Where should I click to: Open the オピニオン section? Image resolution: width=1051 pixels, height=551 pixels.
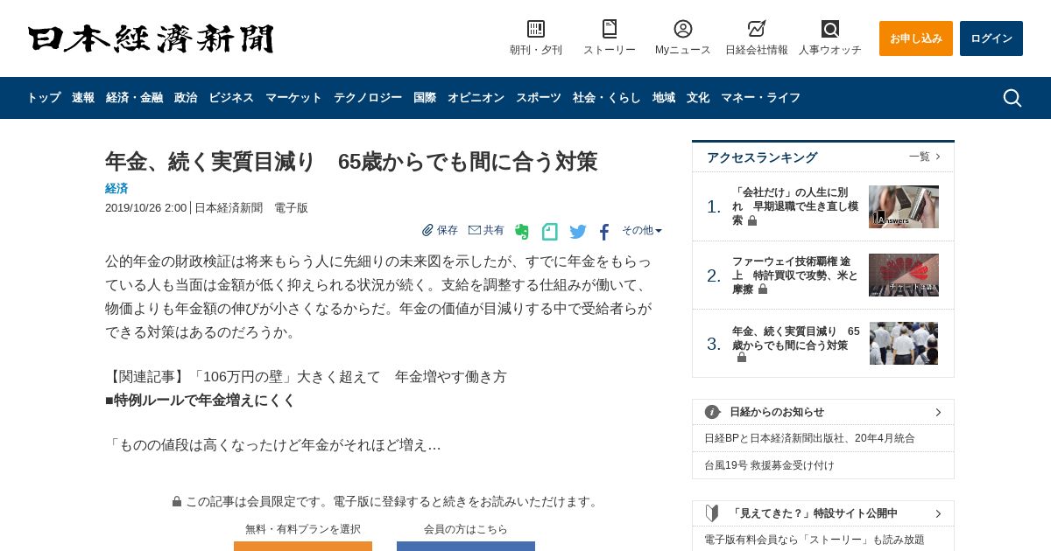[x=476, y=98]
